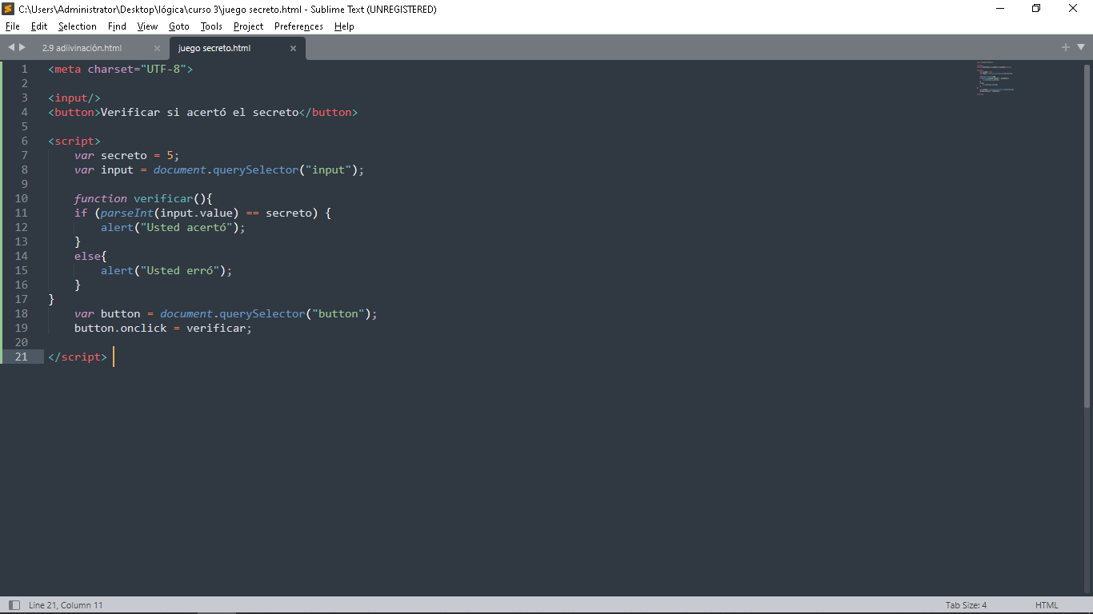The height and width of the screenshot is (614, 1093).
Task: Click alert("Usted erró") line
Action: (x=166, y=270)
